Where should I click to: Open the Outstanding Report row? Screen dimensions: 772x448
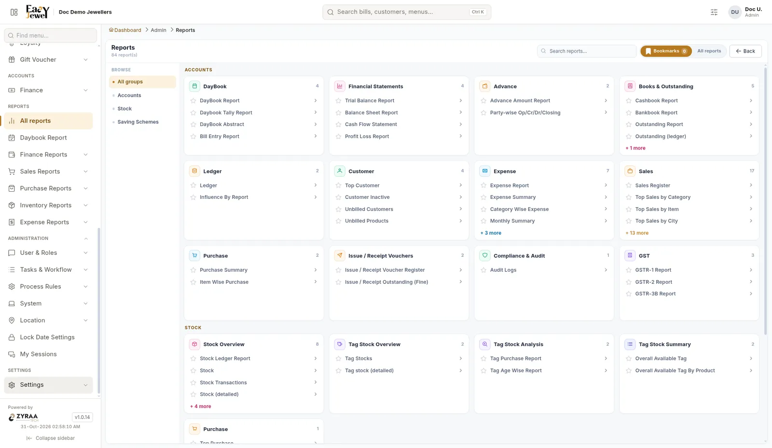689,125
